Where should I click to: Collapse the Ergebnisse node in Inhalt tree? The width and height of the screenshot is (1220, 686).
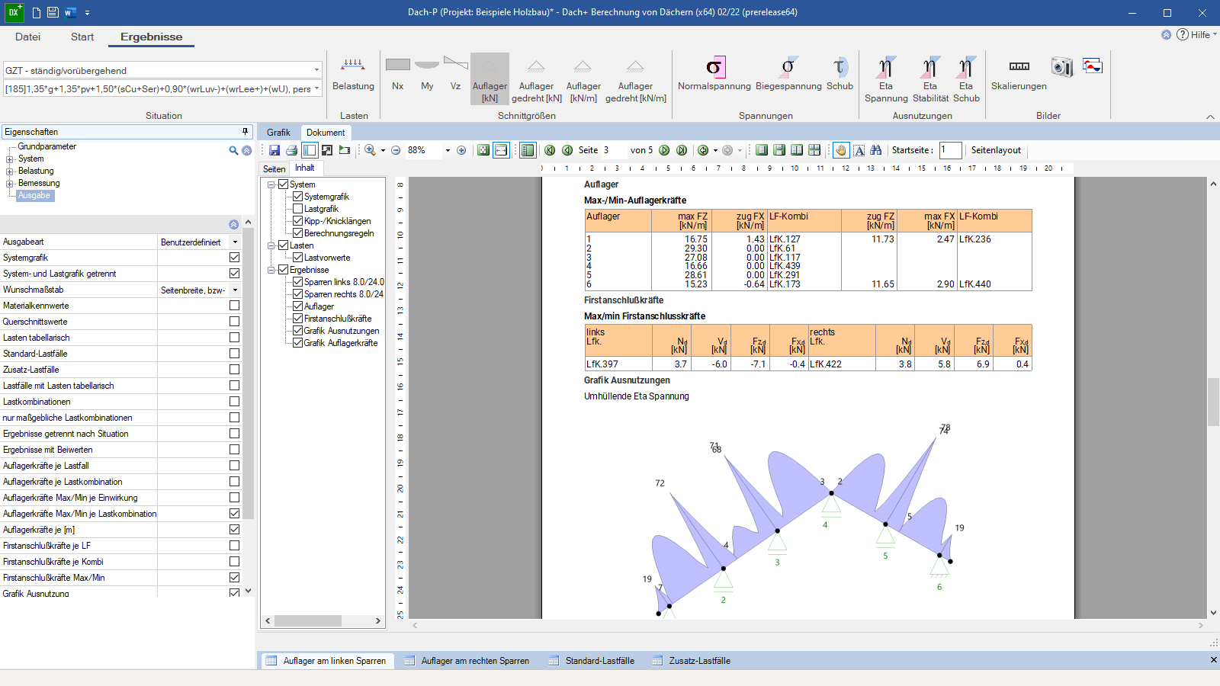point(271,270)
